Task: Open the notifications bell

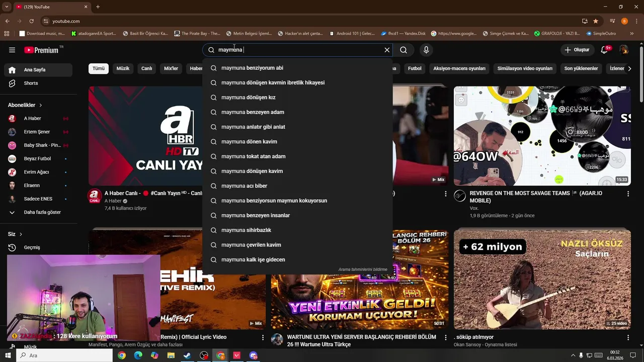Action: [605, 50]
